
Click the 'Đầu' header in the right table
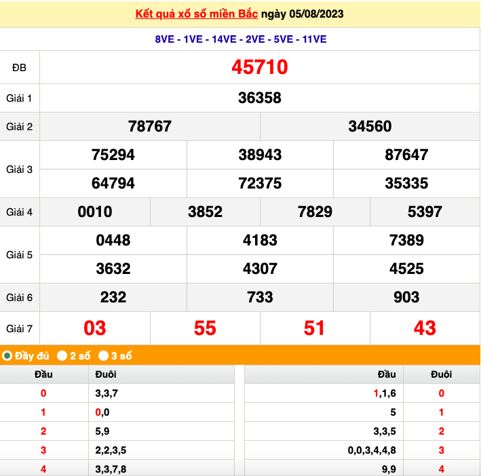tap(387, 374)
